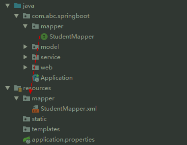Open the Application class
The height and width of the screenshot is (145, 187).
(x=57, y=78)
